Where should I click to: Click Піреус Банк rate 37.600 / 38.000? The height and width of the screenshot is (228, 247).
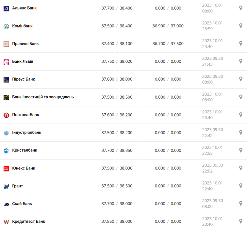[117, 79]
